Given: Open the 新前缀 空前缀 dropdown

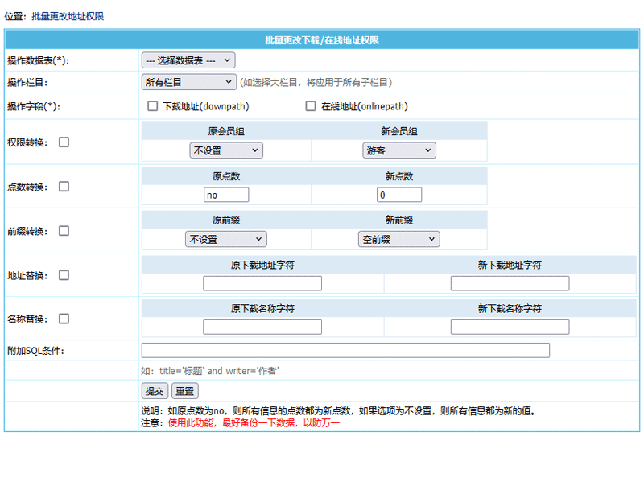Looking at the screenshot, I should tap(399, 239).
